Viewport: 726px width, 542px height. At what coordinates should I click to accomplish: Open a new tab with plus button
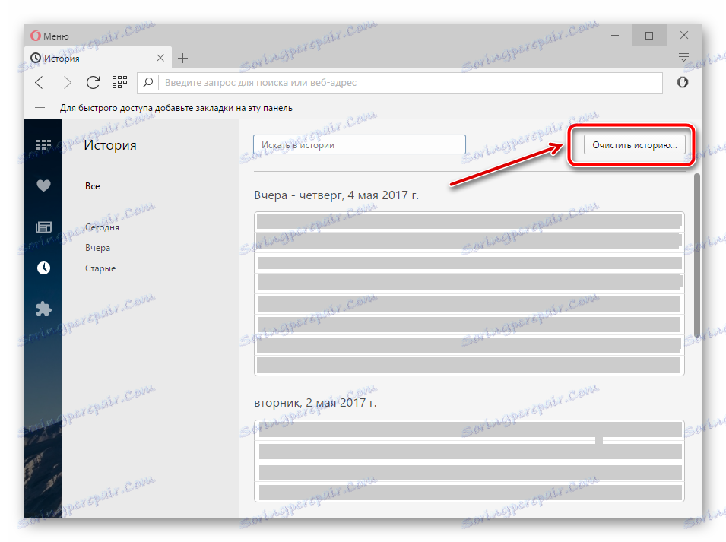(183, 58)
